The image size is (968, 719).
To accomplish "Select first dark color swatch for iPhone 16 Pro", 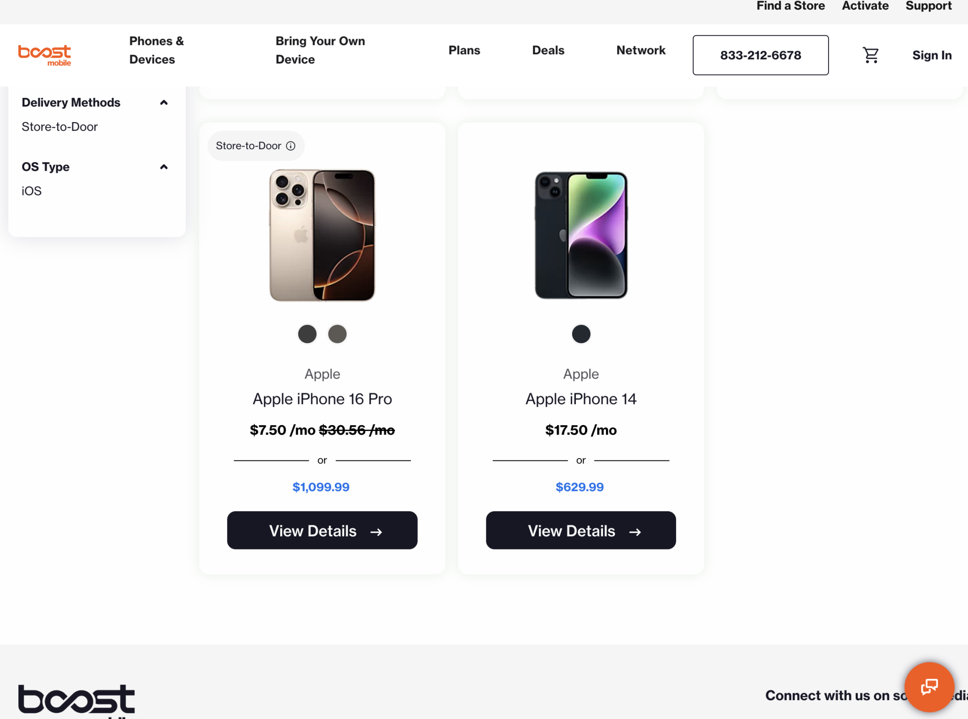I will (307, 334).
